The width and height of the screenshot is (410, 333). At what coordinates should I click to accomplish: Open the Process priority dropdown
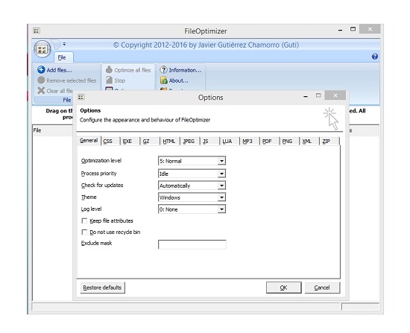(221, 174)
